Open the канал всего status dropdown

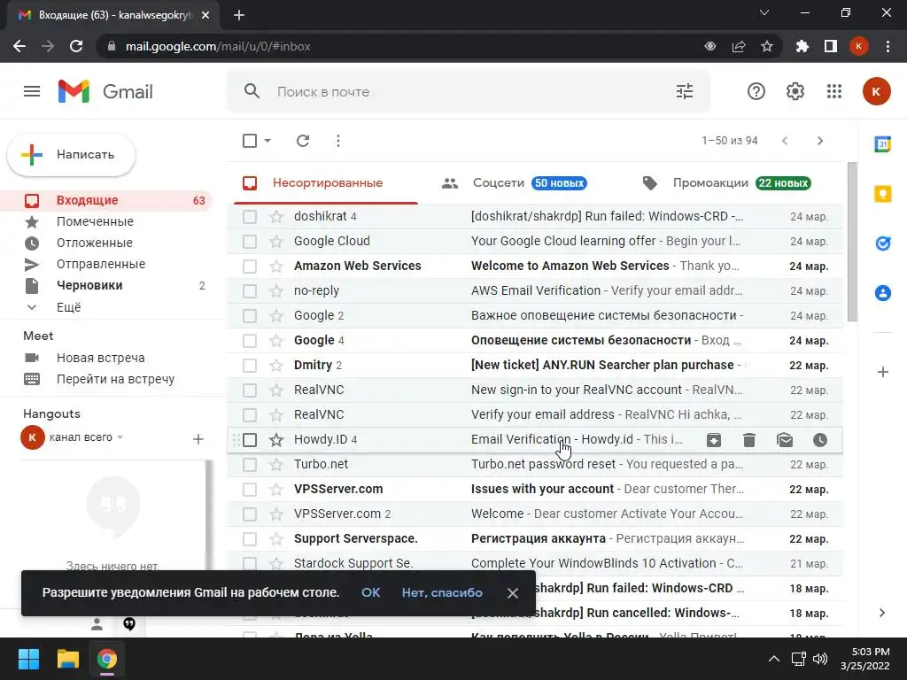point(120,437)
